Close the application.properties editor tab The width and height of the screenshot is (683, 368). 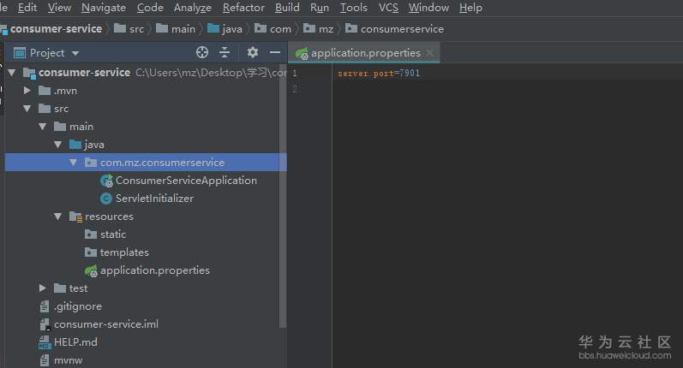coord(430,53)
